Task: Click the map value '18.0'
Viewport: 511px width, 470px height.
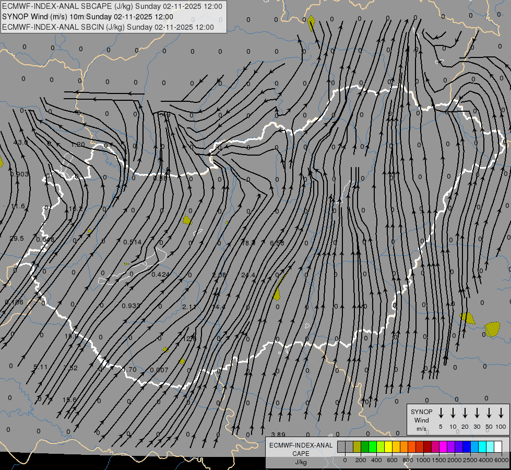Action: [x=72, y=336]
